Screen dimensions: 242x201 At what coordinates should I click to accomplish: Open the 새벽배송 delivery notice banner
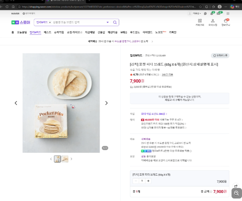tap(120, 41)
